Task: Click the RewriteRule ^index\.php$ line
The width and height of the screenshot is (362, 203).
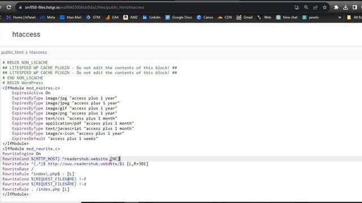Action: 38,174
